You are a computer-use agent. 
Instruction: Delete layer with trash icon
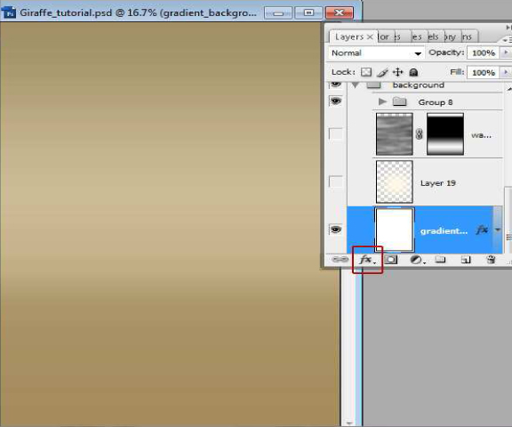(x=491, y=260)
